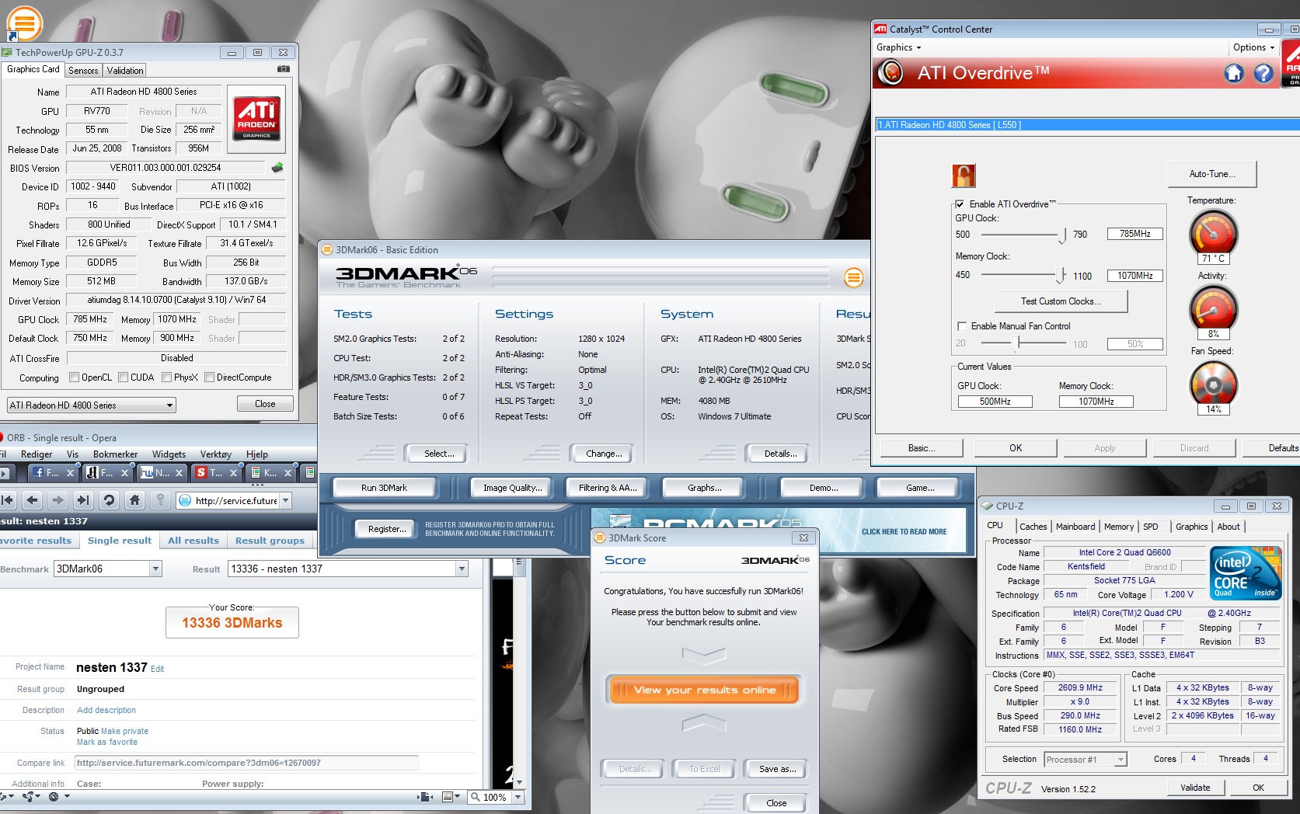Image resolution: width=1300 pixels, height=814 pixels.
Task: Click the fit-to-width icon in Opera status bar
Action: (425, 797)
